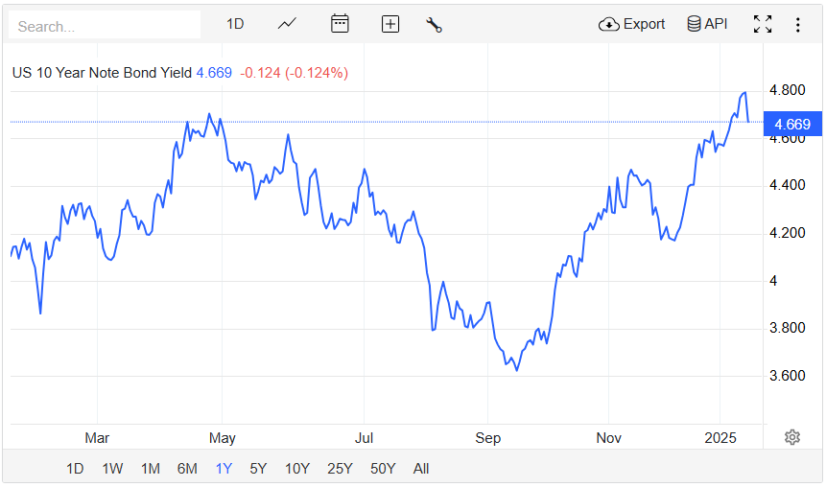This screenshot has width=826, height=487.
Task: Select the 1W time range
Action: (112, 469)
